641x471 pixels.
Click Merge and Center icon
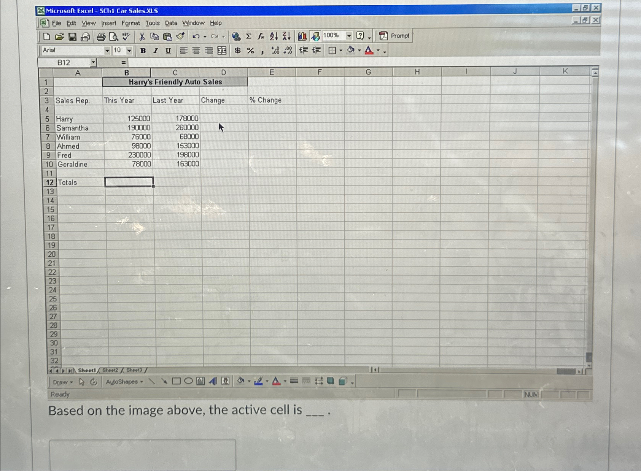pyautogui.click(x=222, y=50)
